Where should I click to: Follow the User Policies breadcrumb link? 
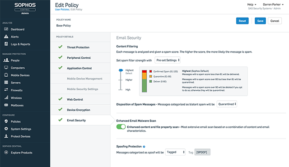[62, 9]
